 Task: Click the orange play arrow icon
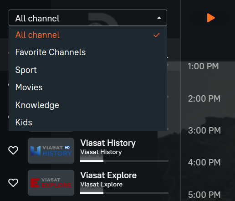(211, 18)
